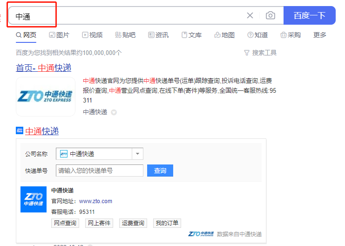Expand the arrow beside 中通快递 source
Viewport: 345px width, 246px height.
tap(114, 112)
